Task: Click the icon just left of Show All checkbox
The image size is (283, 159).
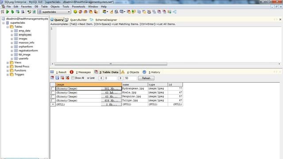Action: [x=67, y=78]
